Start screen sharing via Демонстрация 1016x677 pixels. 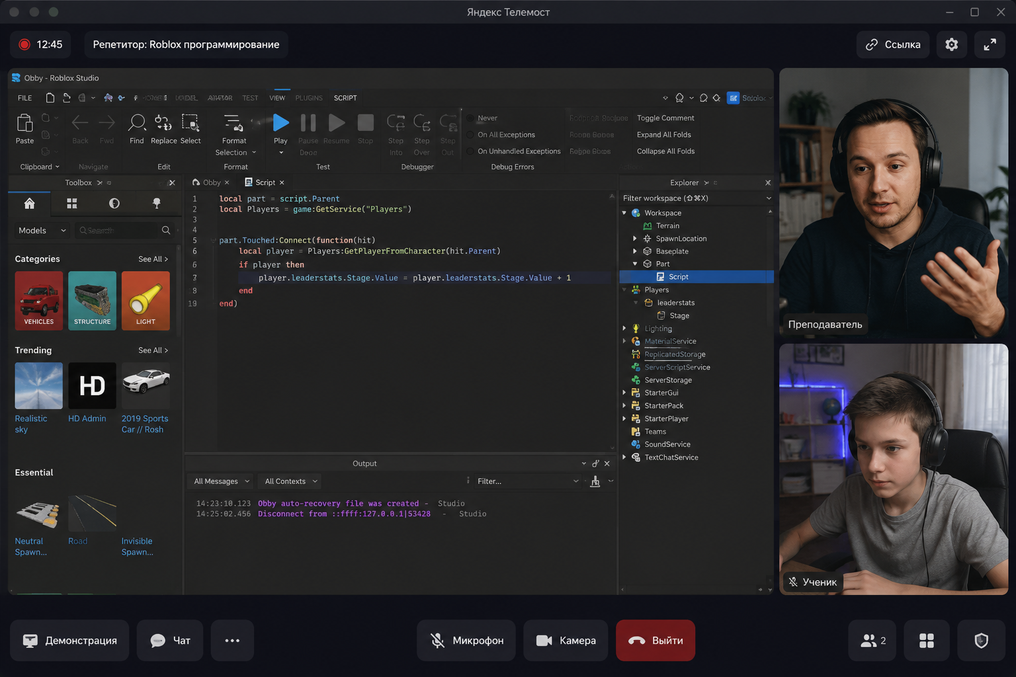pyautogui.click(x=69, y=641)
